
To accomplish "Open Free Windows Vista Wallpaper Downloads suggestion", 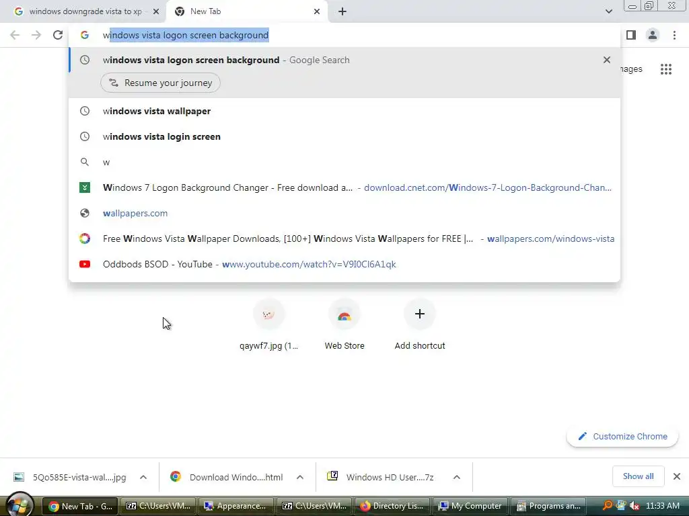I will (x=344, y=239).
